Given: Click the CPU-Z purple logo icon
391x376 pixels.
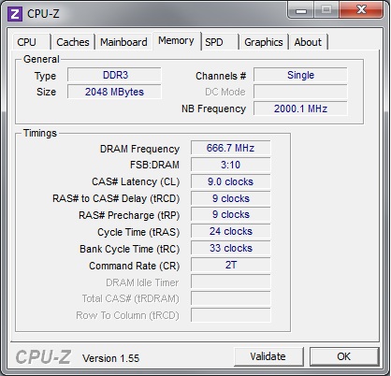Looking at the screenshot, I should coord(15,14).
